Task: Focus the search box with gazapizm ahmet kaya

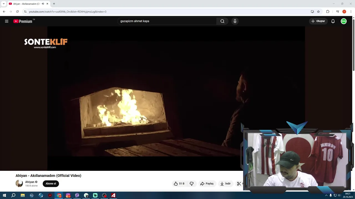Action: (167, 21)
